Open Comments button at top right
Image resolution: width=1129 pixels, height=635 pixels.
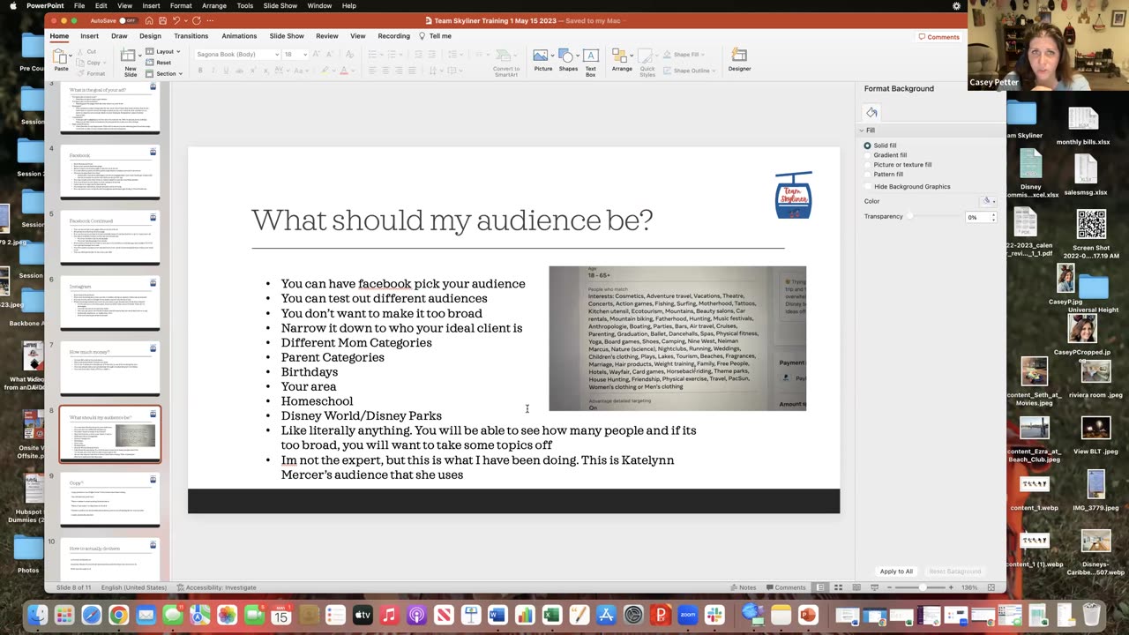pos(938,37)
